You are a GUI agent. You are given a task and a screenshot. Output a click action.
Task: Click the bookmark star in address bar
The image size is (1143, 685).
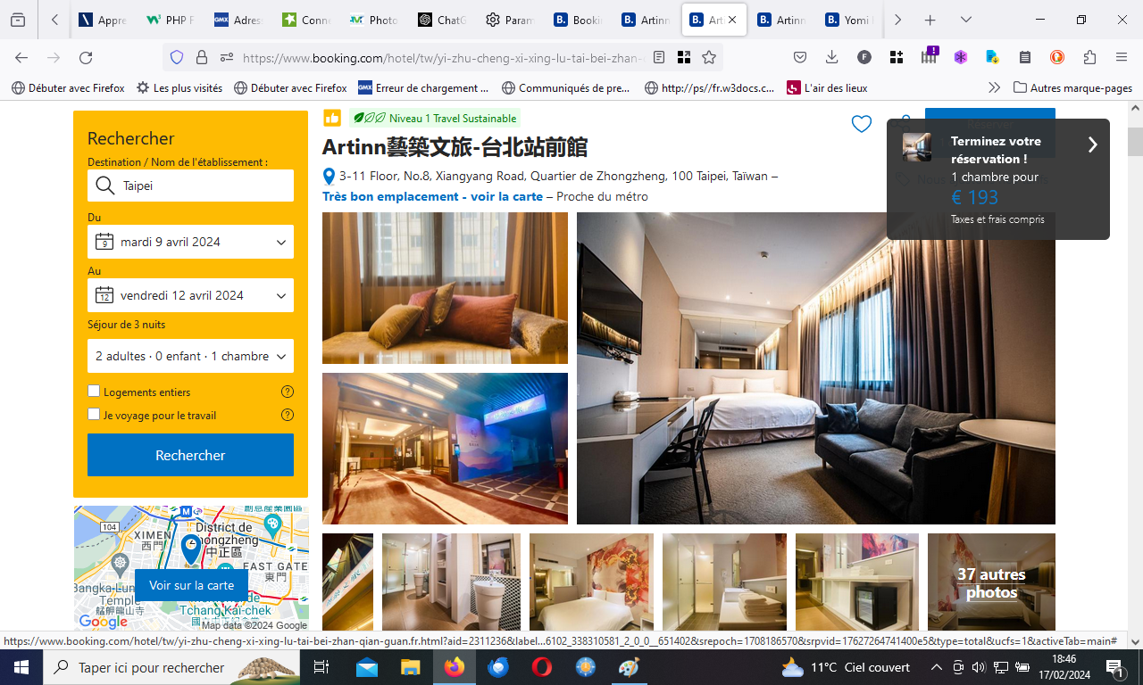pos(709,58)
